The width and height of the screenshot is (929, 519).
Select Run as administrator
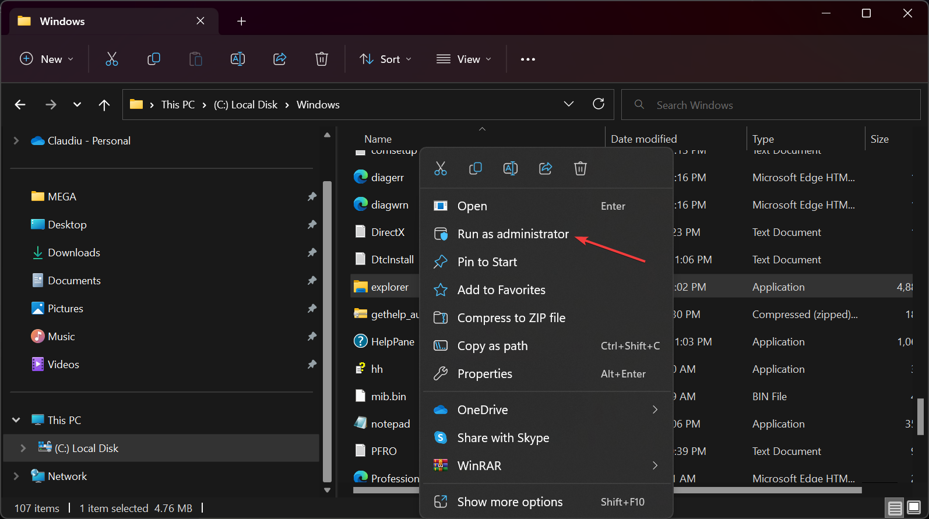pyautogui.click(x=513, y=234)
